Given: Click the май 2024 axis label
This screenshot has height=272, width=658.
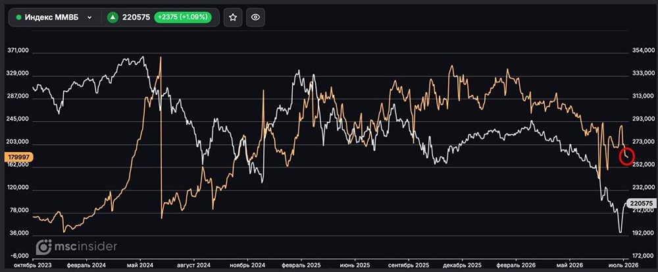Looking at the screenshot, I should click(x=139, y=265).
